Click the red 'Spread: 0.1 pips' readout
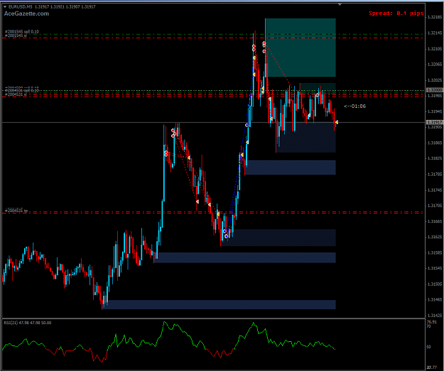This screenshot has width=444, height=371. (396, 13)
